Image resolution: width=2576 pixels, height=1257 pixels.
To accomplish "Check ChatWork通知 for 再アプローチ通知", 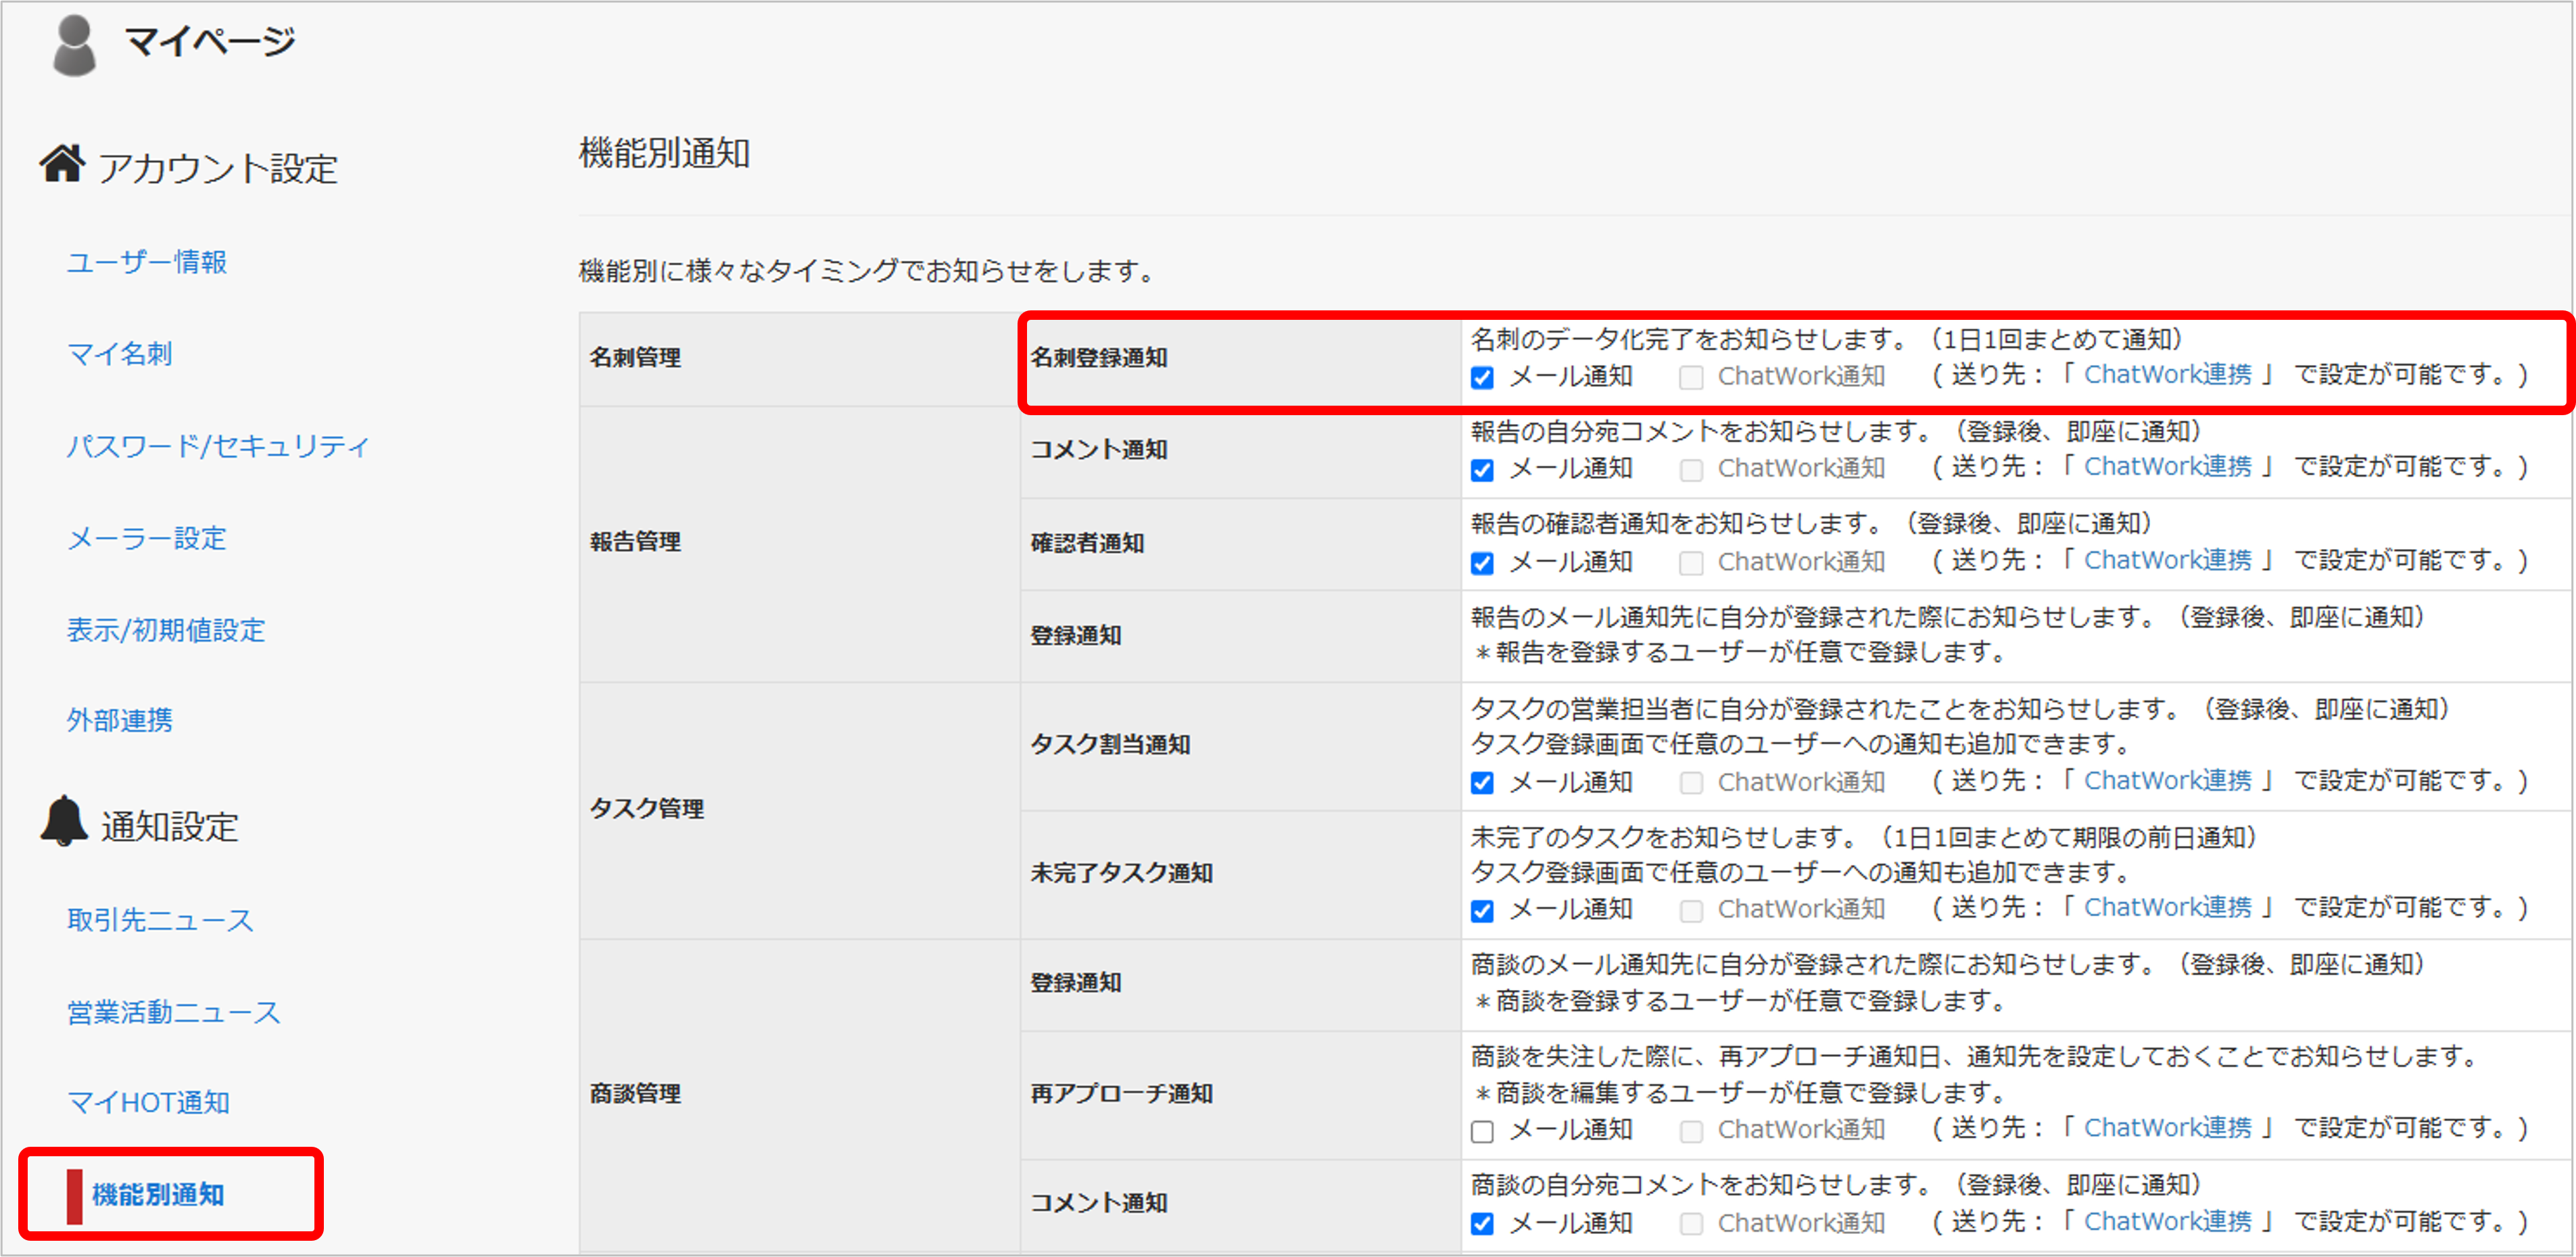I will point(1691,1131).
